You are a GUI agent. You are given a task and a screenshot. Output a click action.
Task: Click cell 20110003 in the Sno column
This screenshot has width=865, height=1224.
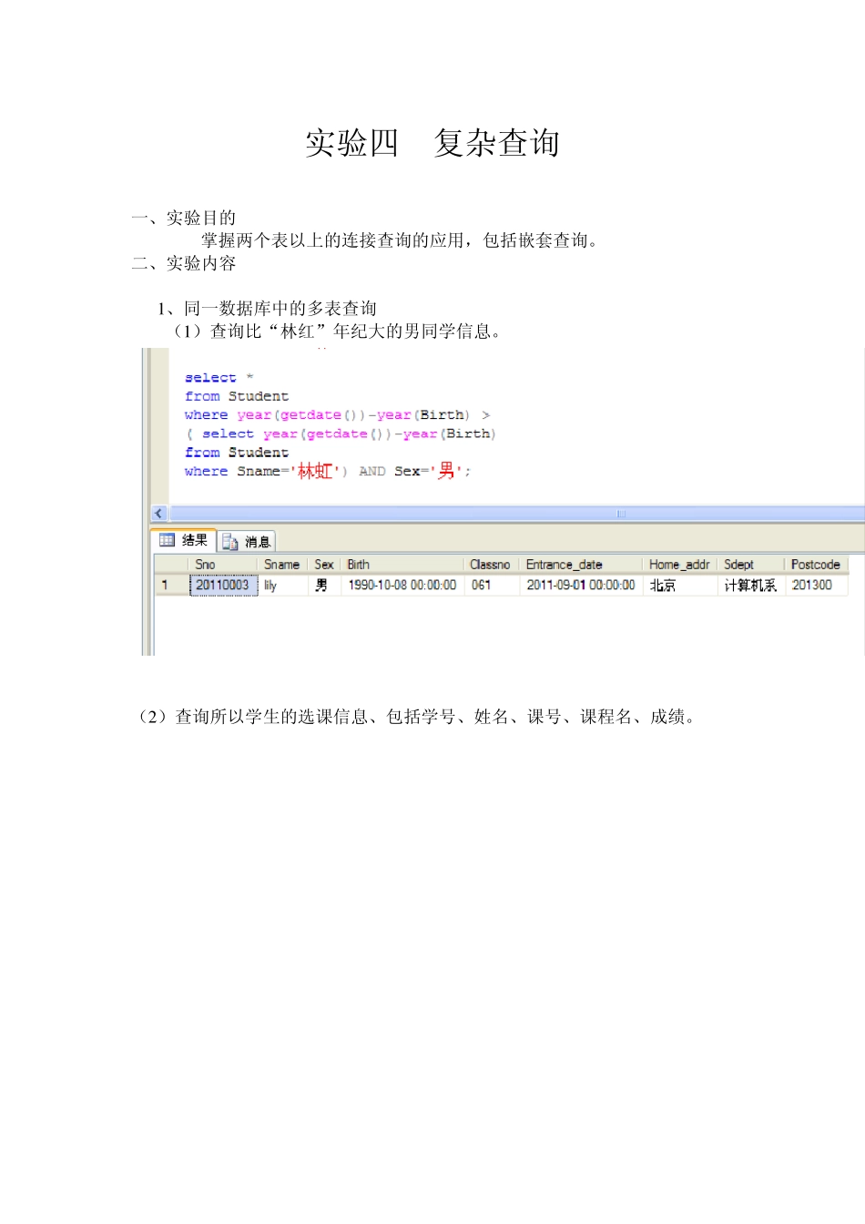tap(223, 586)
